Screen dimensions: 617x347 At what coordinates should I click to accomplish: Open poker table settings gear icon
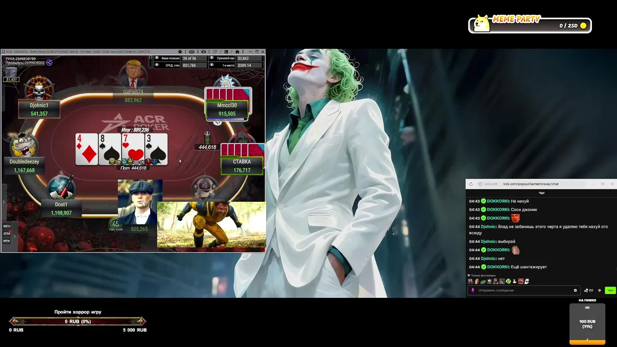[180, 52]
